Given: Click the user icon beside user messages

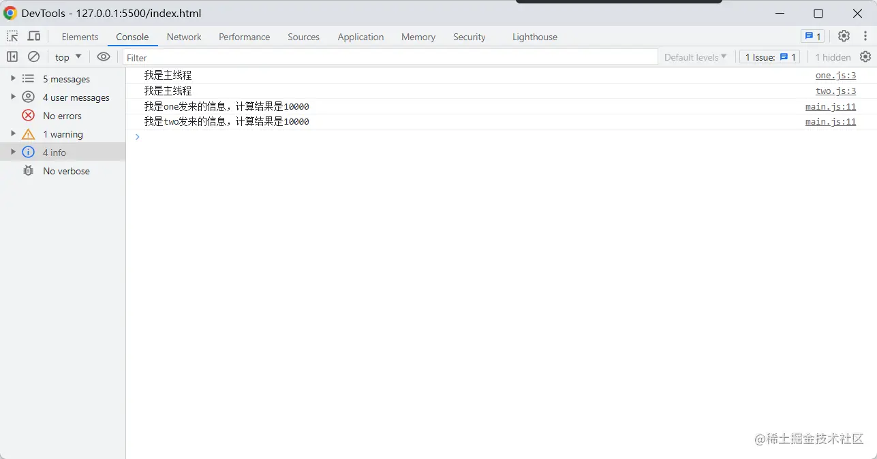Looking at the screenshot, I should pos(28,97).
